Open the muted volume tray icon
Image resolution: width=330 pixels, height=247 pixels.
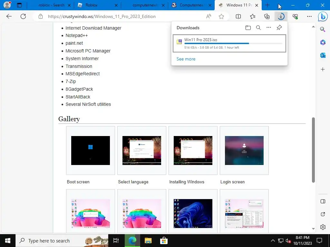coord(288,241)
